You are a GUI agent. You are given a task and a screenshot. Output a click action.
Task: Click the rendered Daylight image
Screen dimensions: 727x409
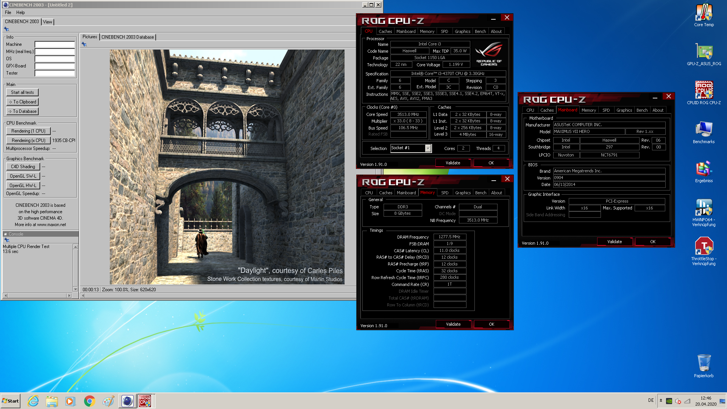coord(227,167)
